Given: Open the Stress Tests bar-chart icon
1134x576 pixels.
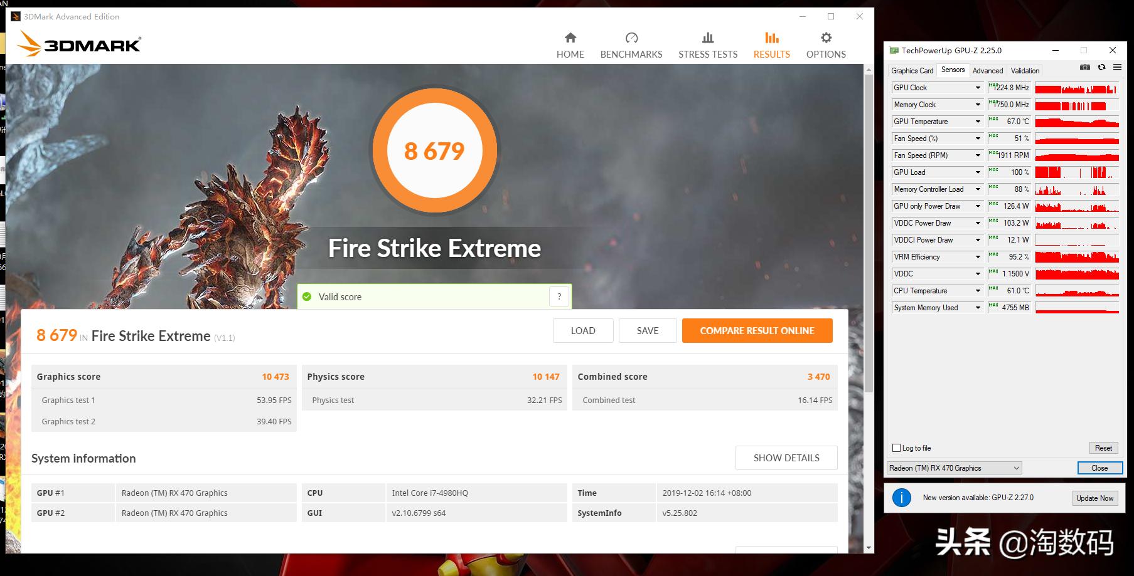Looking at the screenshot, I should (x=708, y=38).
